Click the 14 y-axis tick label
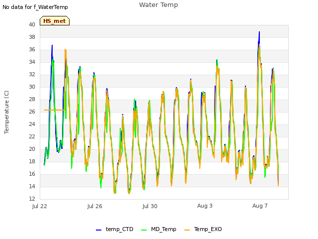The width and height of the screenshot is (318, 239). (32, 186)
